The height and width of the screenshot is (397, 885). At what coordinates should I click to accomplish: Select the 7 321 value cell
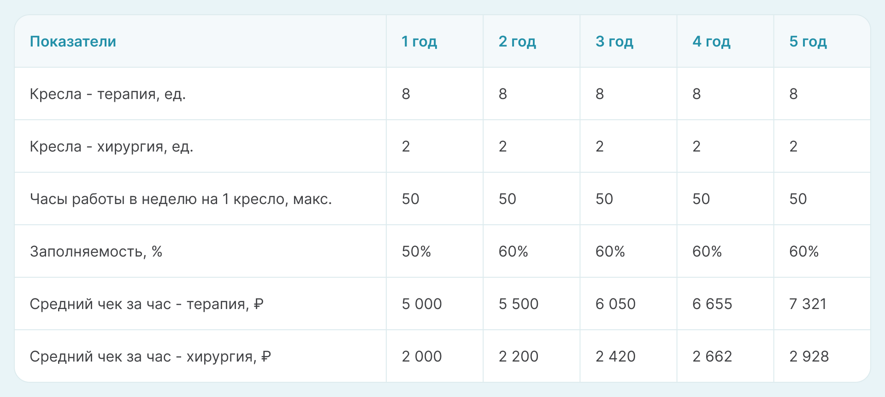[808, 304]
